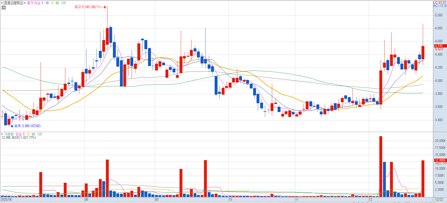Click the 09 month label on time axis

(157, 200)
